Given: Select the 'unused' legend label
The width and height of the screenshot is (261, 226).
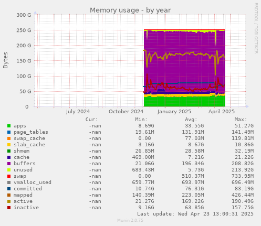Looking at the screenshot, I should [23, 170].
